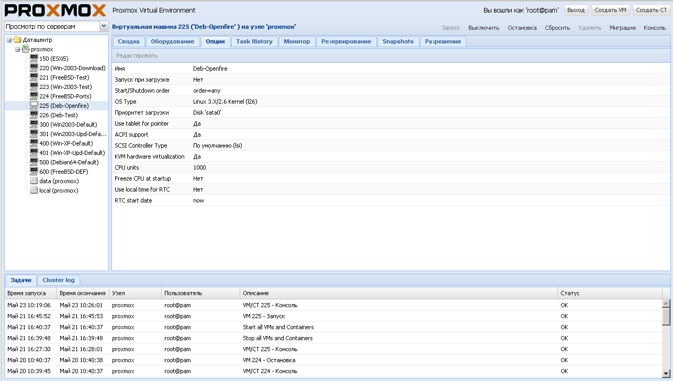Click the task log scrollbar thumb
Image resolution: width=673 pixels, height=381 pixels.
(x=666, y=317)
